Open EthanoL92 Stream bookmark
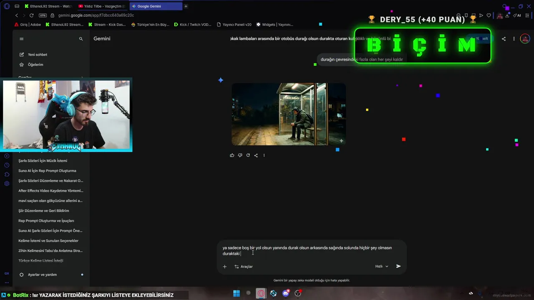 click(x=65, y=25)
